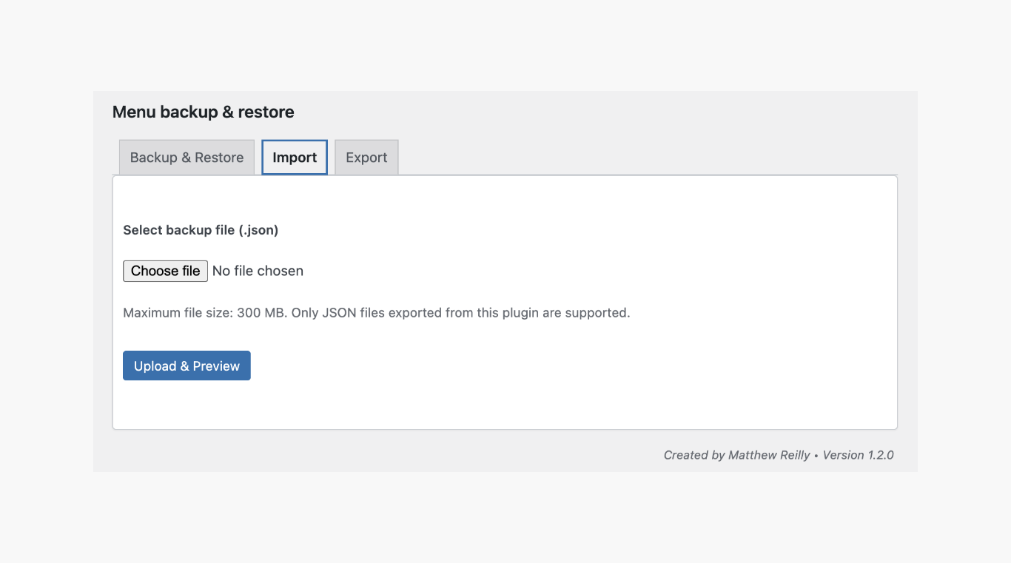Click the "(.json)" part of the label
Image resolution: width=1011 pixels, height=563 pixels.
(258, 230)
